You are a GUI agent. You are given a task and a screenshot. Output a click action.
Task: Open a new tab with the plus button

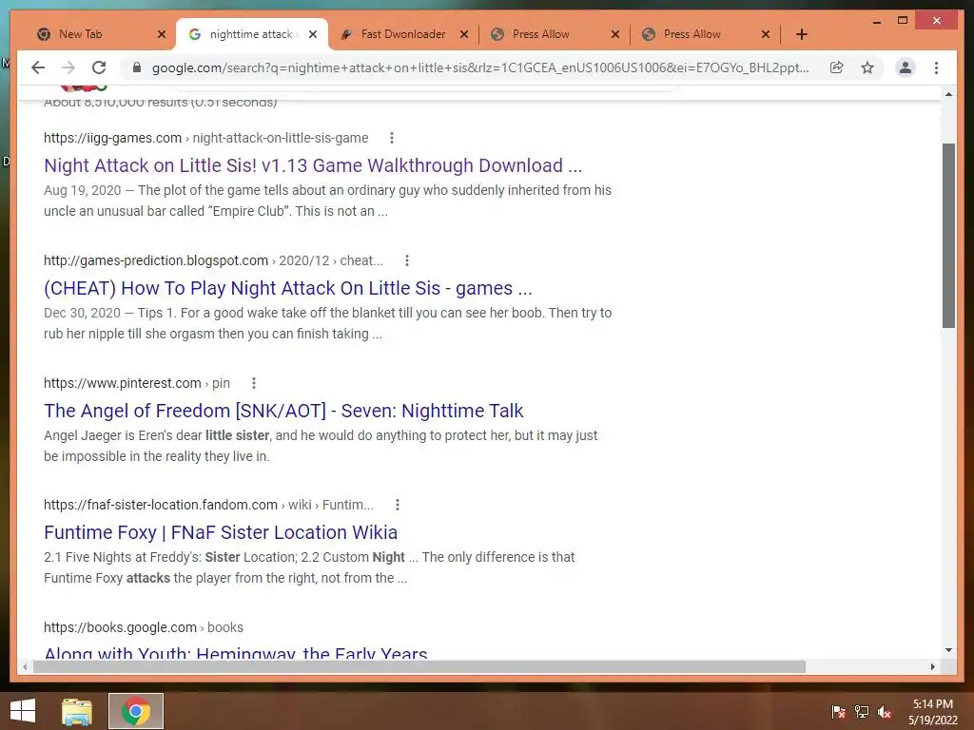(x=801, y=34)
